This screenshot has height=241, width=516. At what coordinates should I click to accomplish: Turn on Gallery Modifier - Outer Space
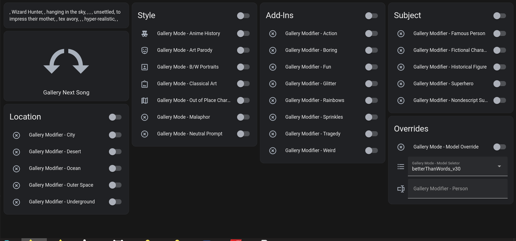(115, 185)
